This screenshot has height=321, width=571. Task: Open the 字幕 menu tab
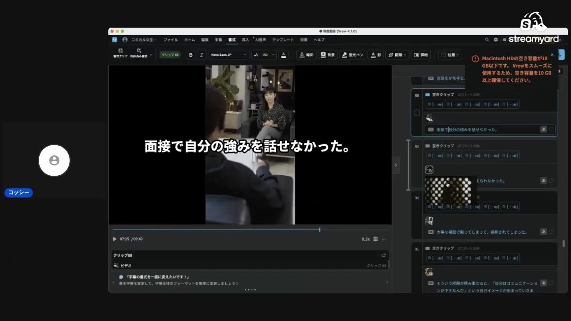[218, 40]
